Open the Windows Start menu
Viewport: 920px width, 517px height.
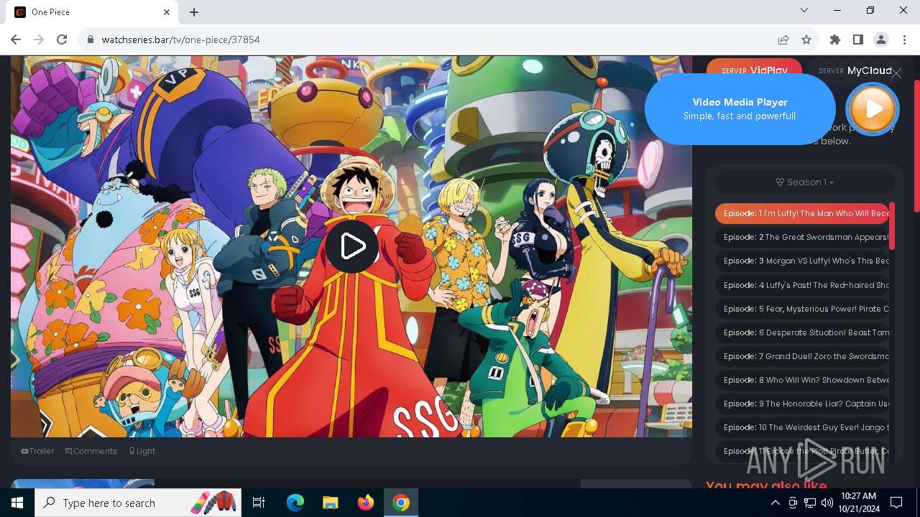click(x=17, y=503)
